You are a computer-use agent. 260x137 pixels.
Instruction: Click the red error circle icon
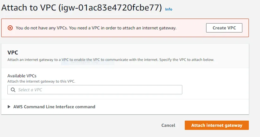point(10,28)
